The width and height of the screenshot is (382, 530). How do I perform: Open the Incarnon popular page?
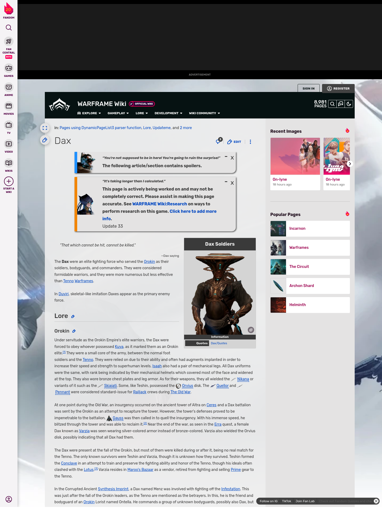(x=310, y=229)
